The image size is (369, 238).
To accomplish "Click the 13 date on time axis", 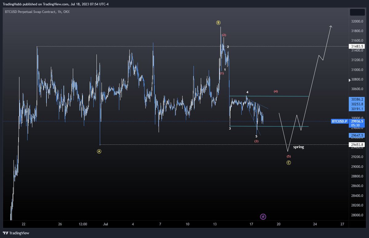I will [x=215, y=224].
